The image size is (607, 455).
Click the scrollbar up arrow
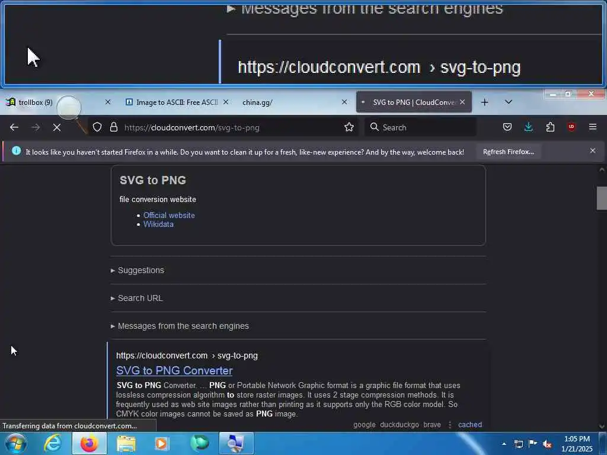pyautogui.click(x=602, y=169)
